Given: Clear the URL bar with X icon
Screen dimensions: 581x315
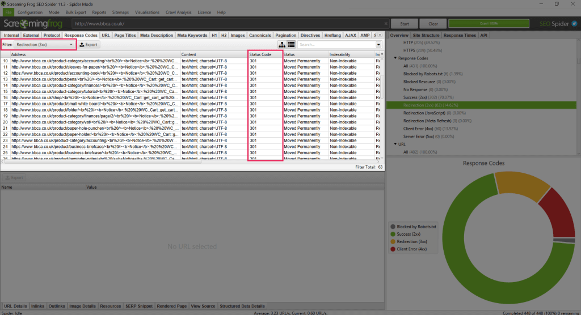Looking at the screenshot, I should point(386,24).
